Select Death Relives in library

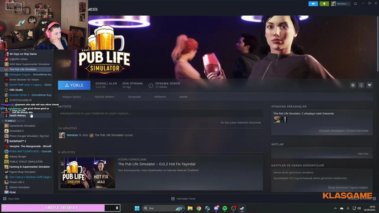tap(17, 115)
